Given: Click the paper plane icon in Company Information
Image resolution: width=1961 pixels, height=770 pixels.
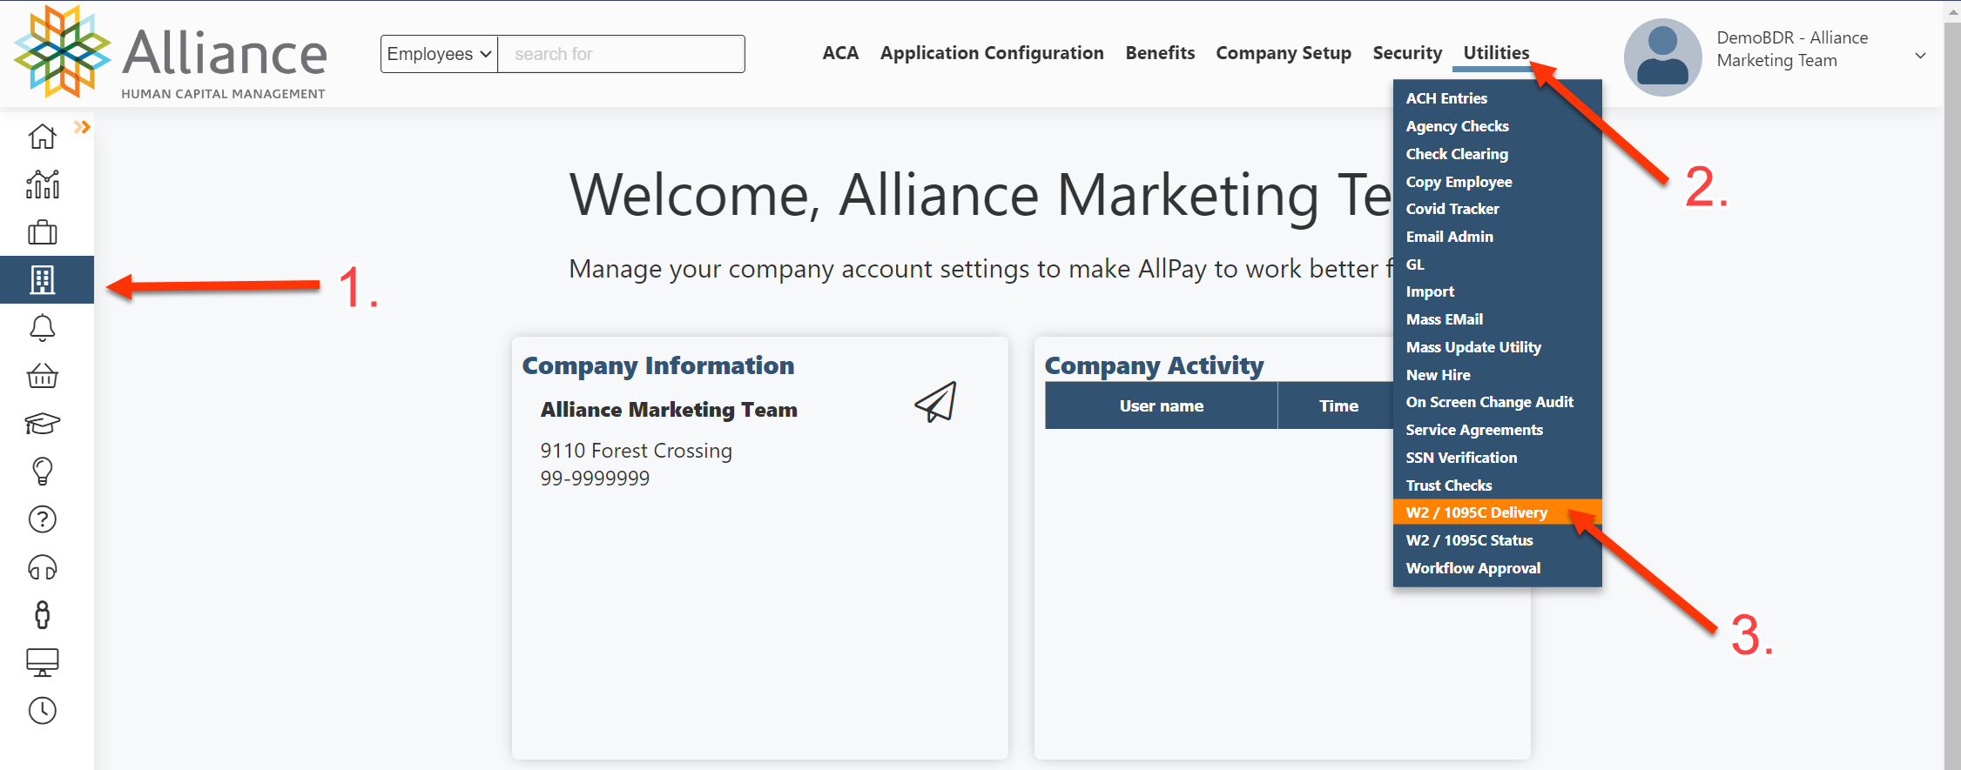Looking at the screenshot, I should point(935,402).
